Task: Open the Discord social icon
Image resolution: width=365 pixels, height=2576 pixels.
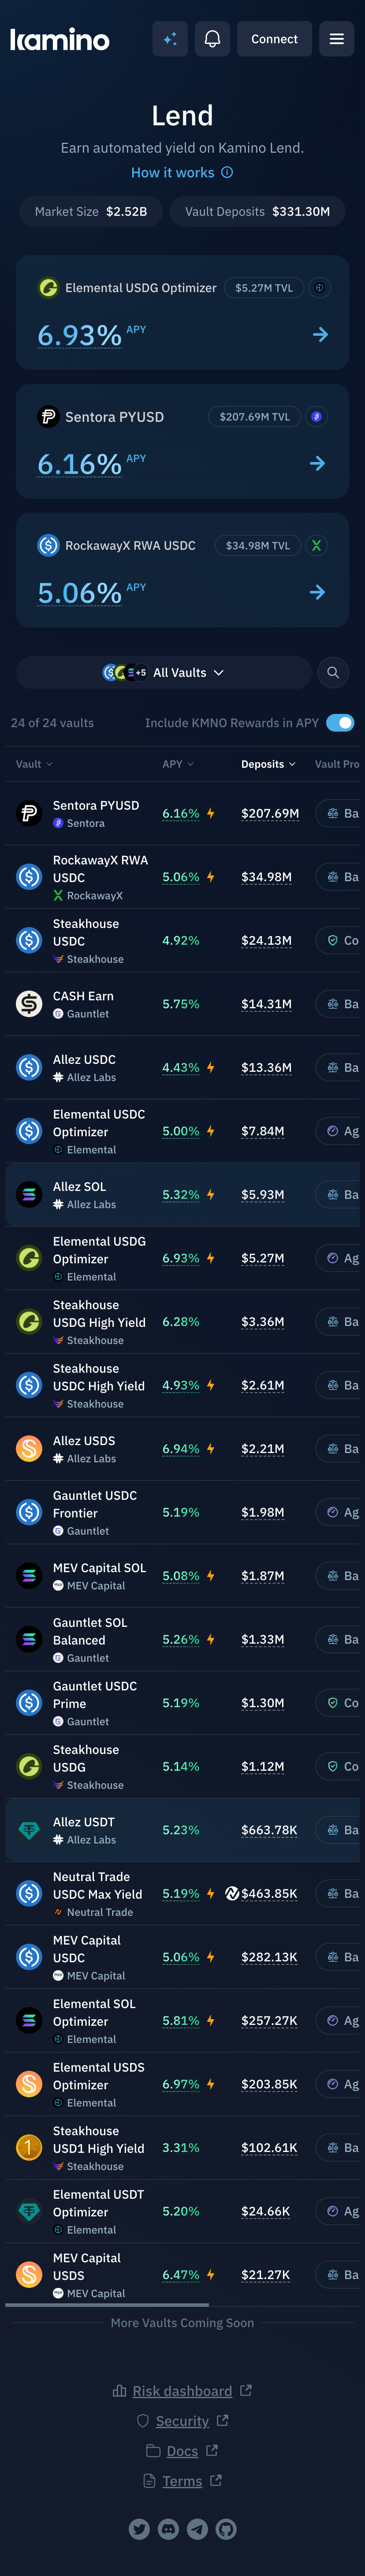Action: 169,2529
